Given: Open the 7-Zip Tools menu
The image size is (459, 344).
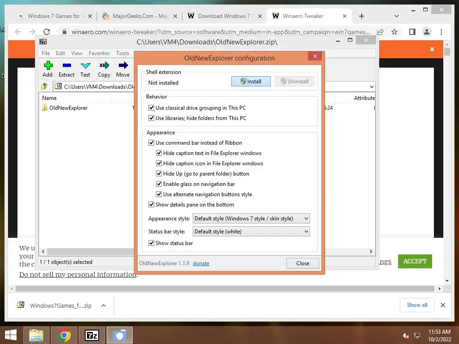Looking at the screenshot, I should pyautogui.click(x=122, y=53).
